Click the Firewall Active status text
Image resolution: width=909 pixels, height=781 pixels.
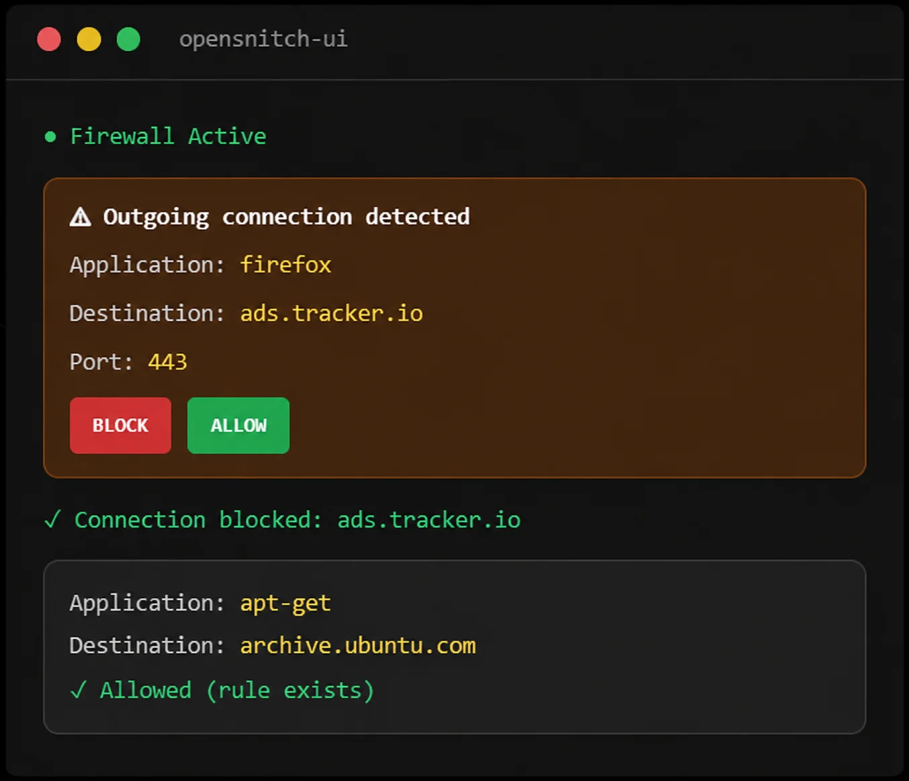point(168,136)
